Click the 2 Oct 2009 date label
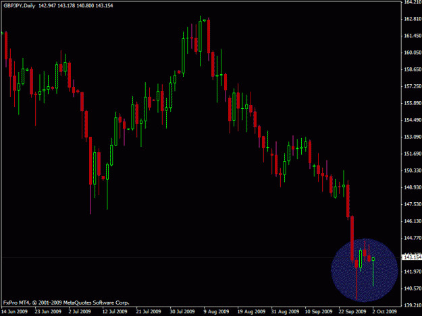This screenshot has height=316, width=422. click(385, 311)
